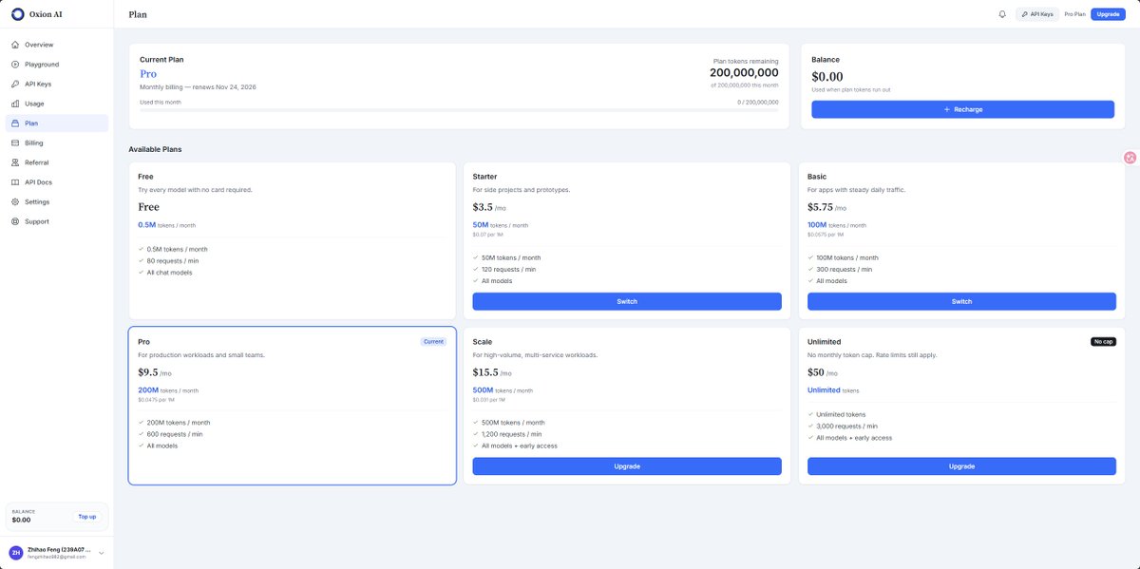The width and height of the screenshot is (1140, 569).
Task: Click the 'Monthly billing — renews' line
Action: tap(198, 87)
